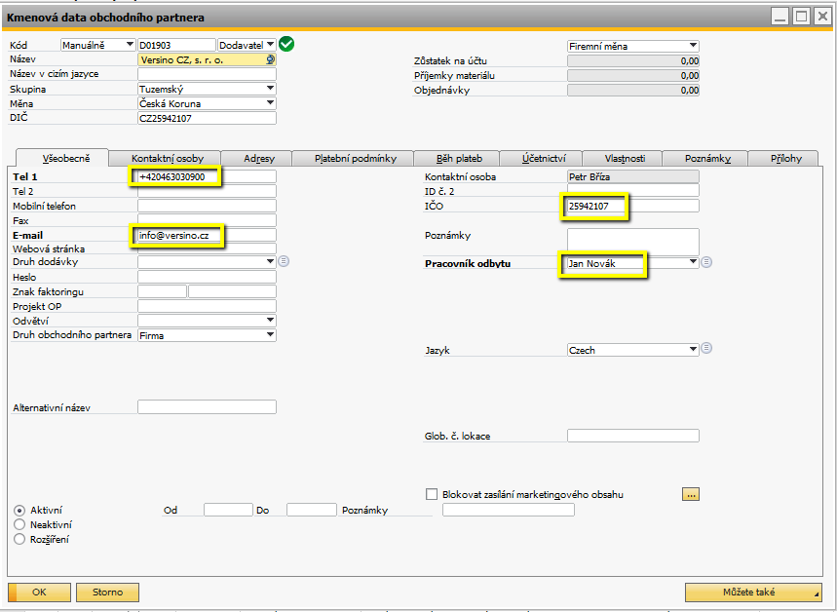This screenshot has height=612, width=837.
Task: Expand the Skupina dropdown showing Tuzemský
Action: click(208, 89)
